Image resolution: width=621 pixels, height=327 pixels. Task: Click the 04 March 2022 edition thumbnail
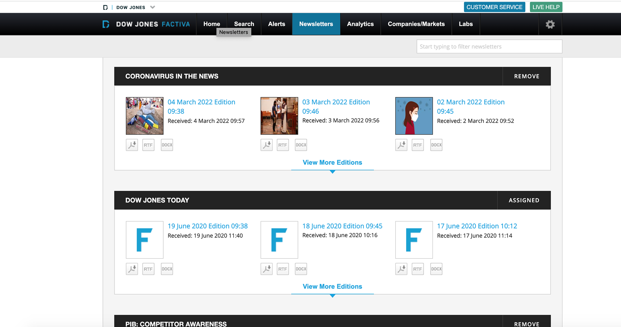pyautogui.click(x=145, y=116)
